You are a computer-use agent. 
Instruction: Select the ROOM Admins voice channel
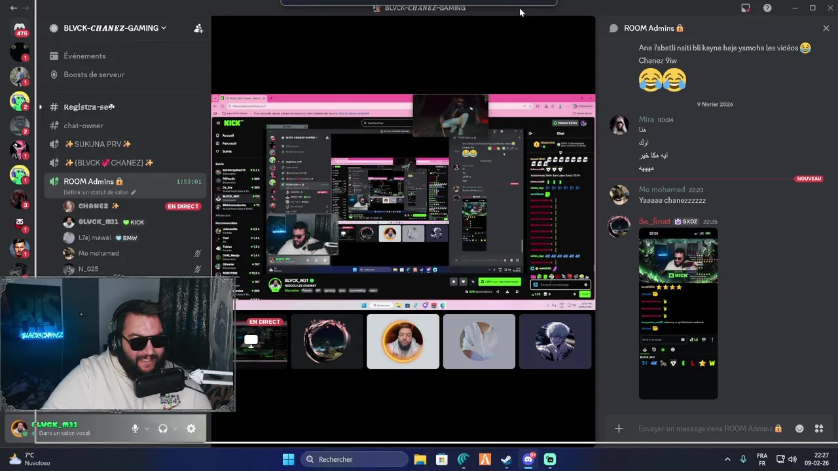[x=124, y=181]
